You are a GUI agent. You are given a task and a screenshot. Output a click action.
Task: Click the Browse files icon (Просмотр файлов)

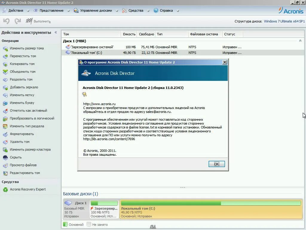point(5,165)
